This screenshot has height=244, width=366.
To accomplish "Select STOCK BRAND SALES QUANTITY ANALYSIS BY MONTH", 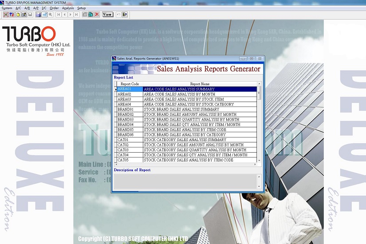I will [200, 119].
